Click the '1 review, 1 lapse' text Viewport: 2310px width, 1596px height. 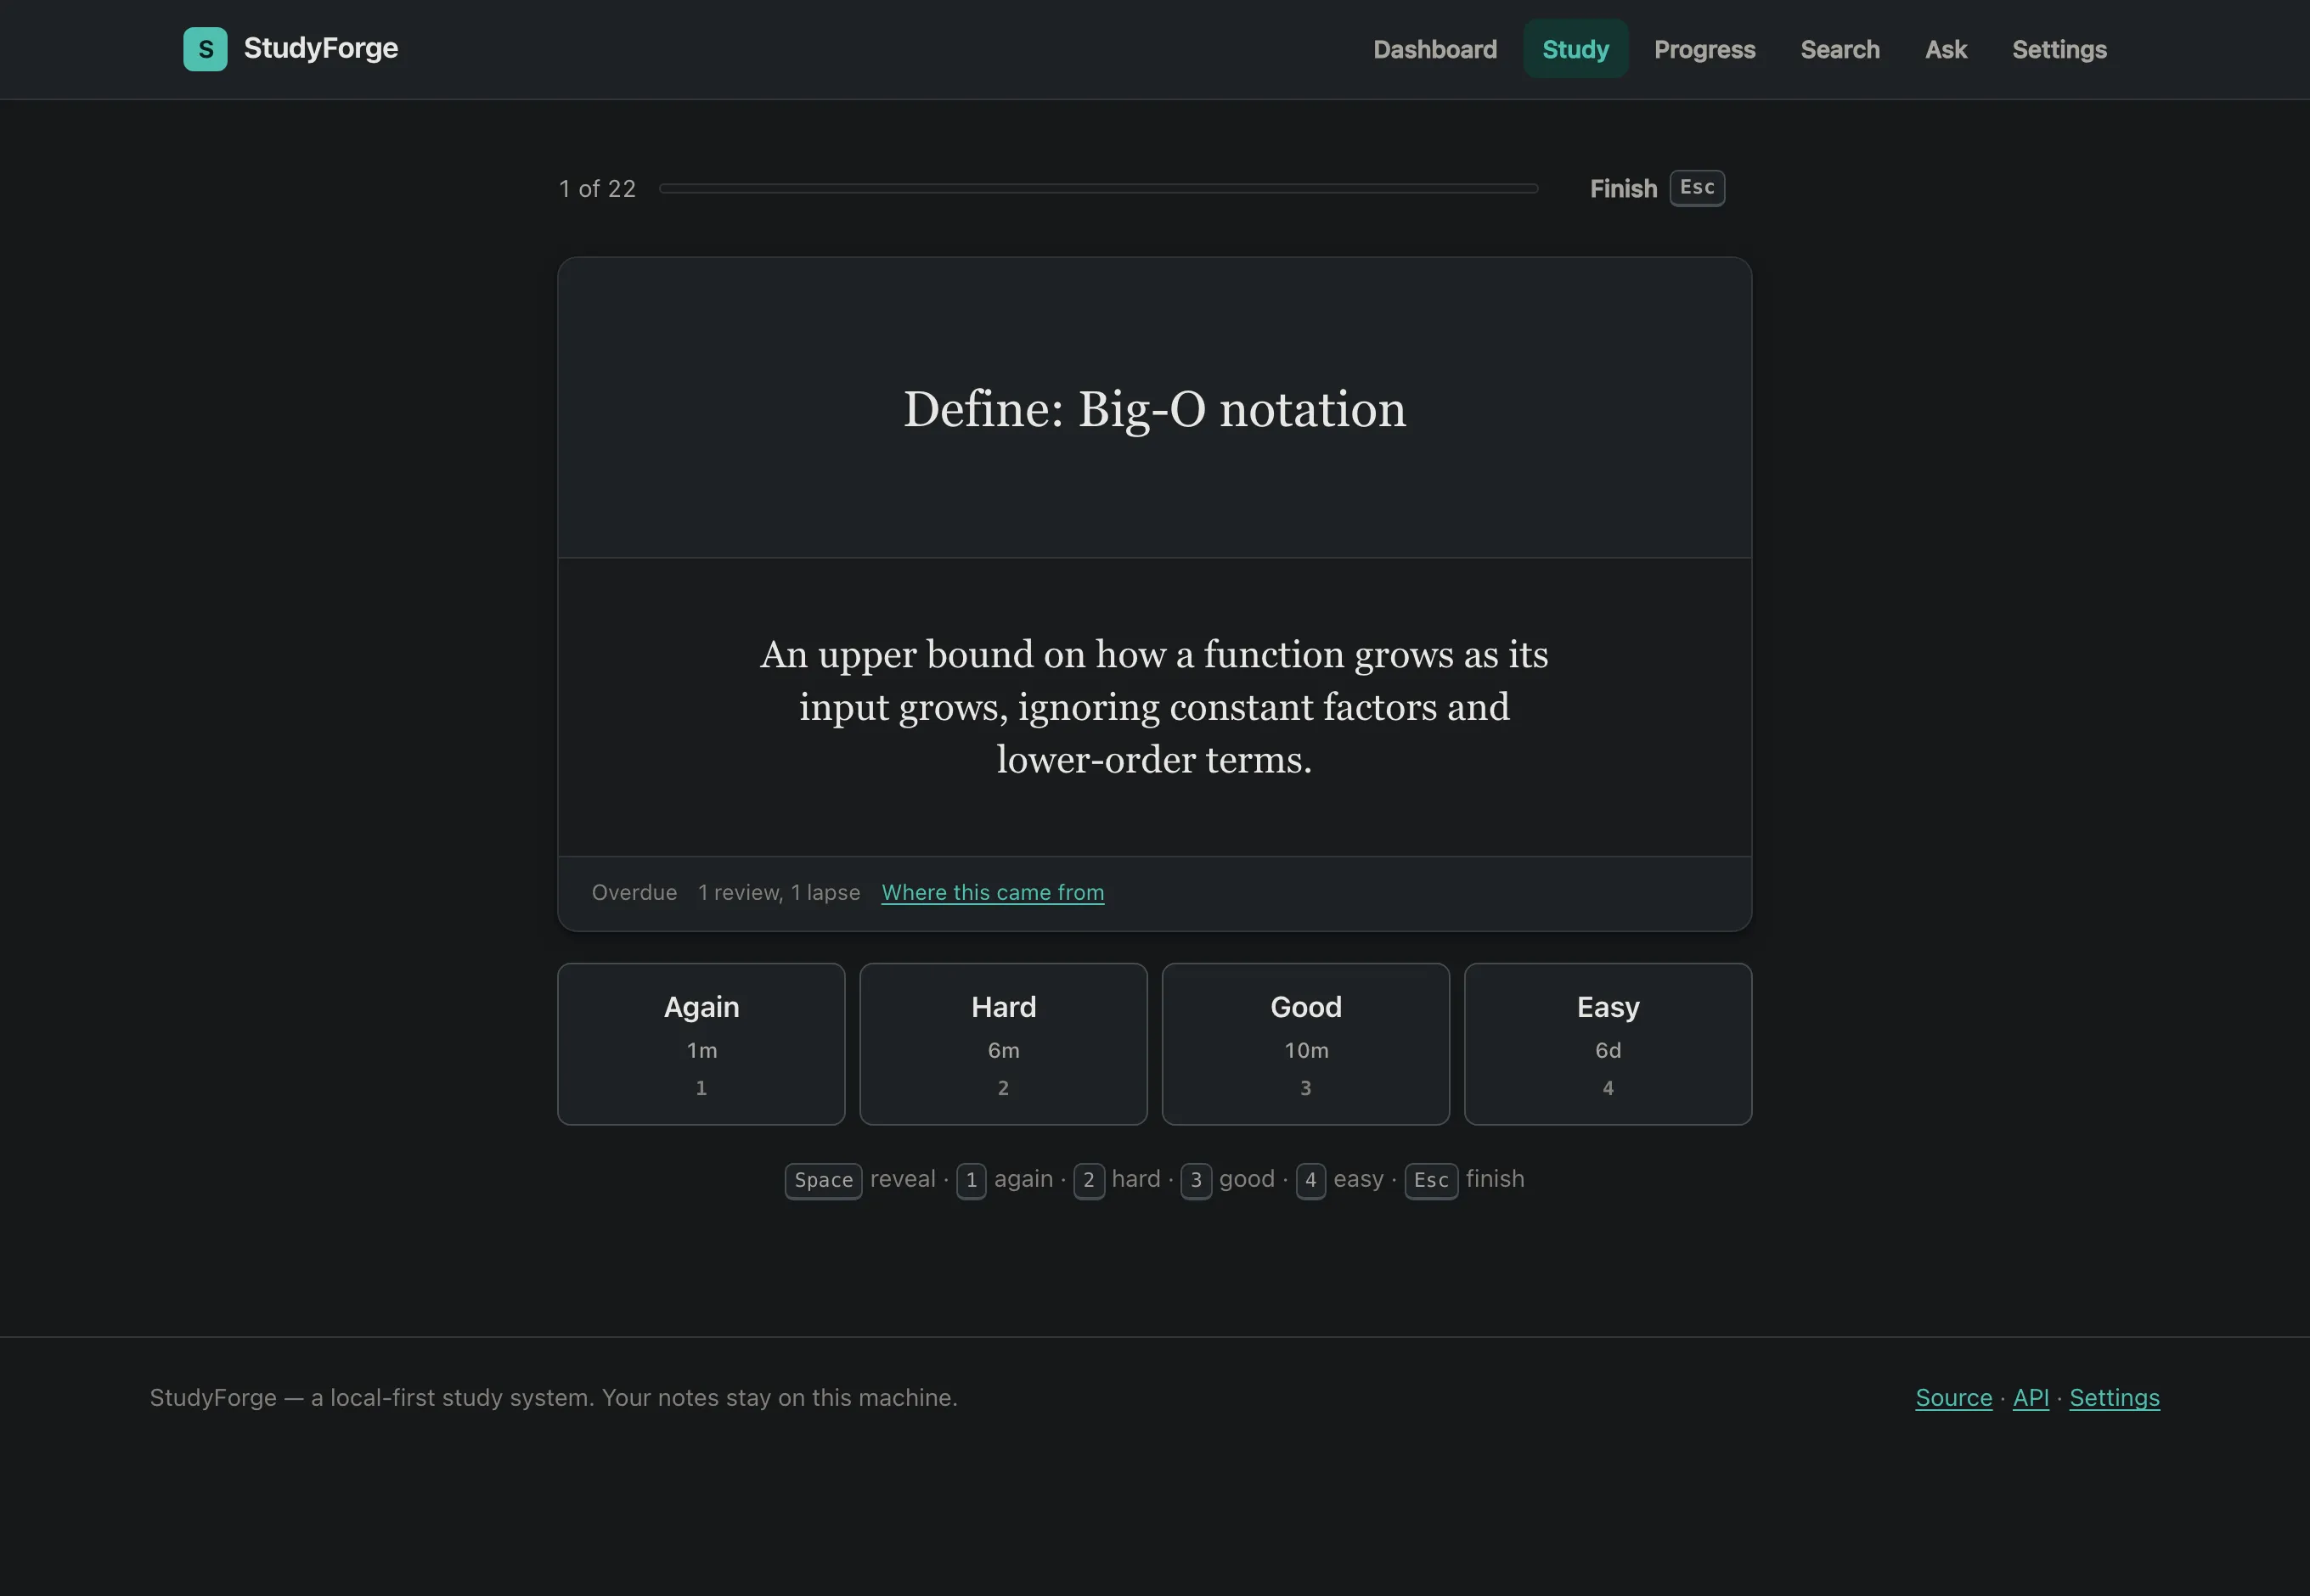(780, 892)
